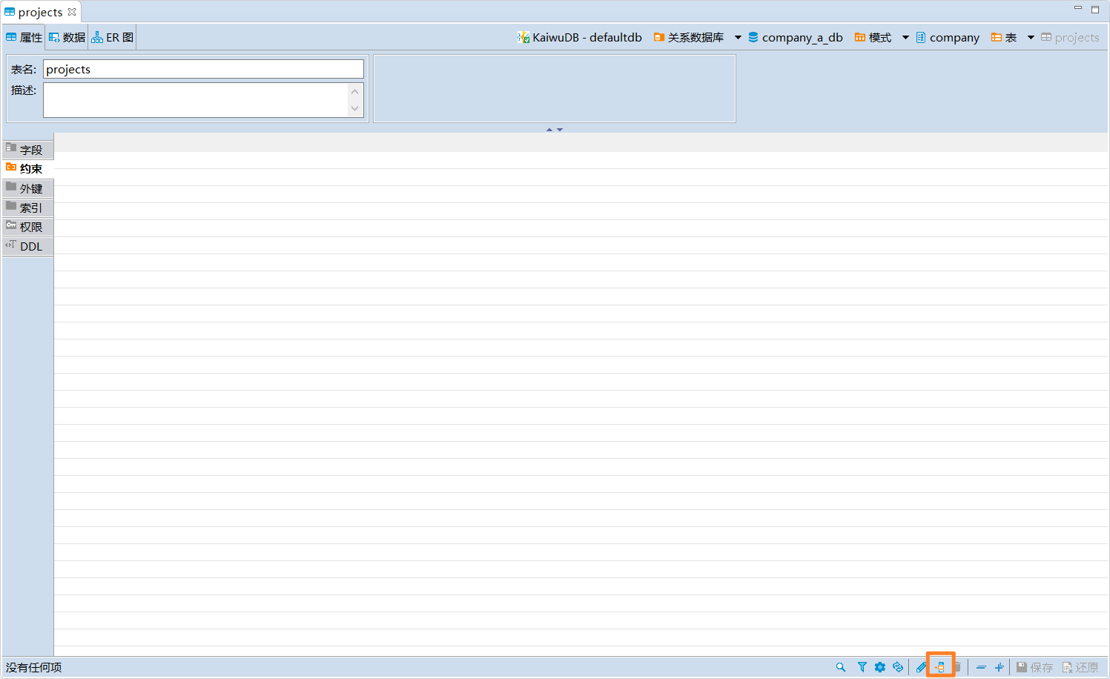
Task: Click the search magnifier icon in bottom toolbar
Action: [840, 667]
